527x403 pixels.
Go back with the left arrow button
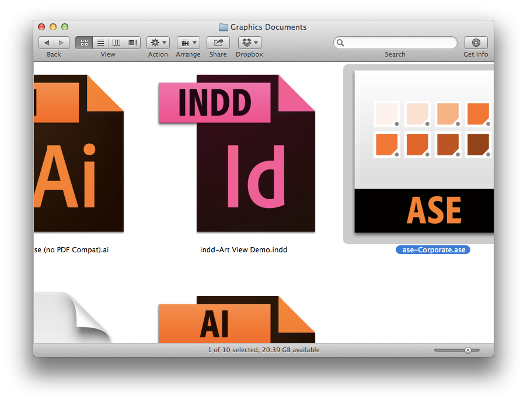click(x=46, y=43)
